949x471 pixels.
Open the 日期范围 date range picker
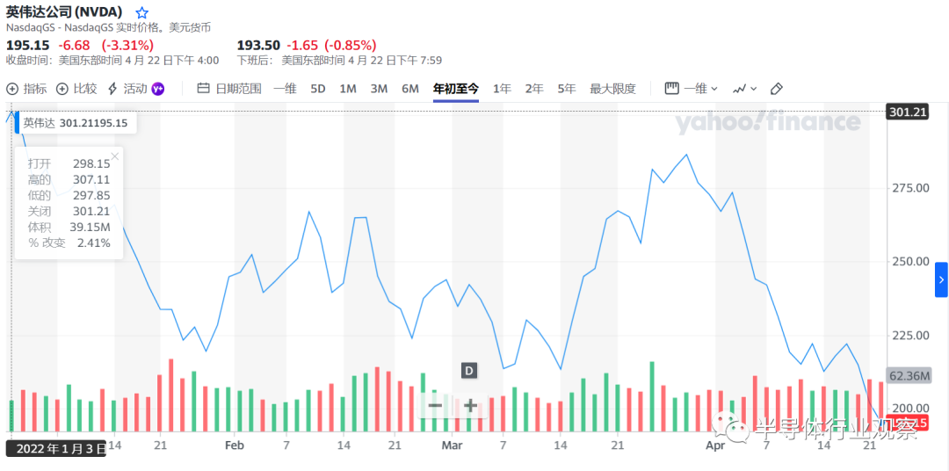(229, 89)
